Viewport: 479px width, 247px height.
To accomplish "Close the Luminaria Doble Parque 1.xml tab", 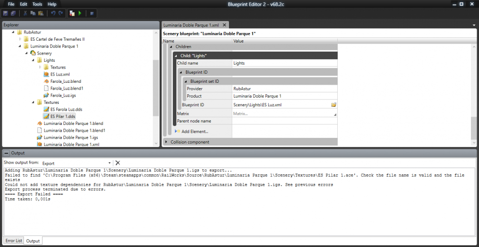I will 224,24.
